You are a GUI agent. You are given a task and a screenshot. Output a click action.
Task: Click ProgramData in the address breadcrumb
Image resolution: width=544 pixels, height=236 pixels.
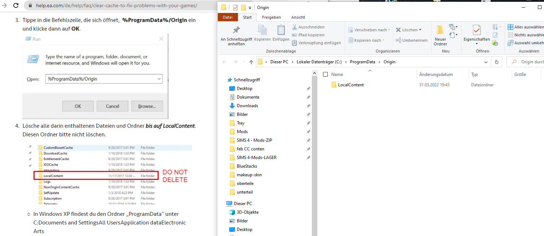(x=363, y=62)
